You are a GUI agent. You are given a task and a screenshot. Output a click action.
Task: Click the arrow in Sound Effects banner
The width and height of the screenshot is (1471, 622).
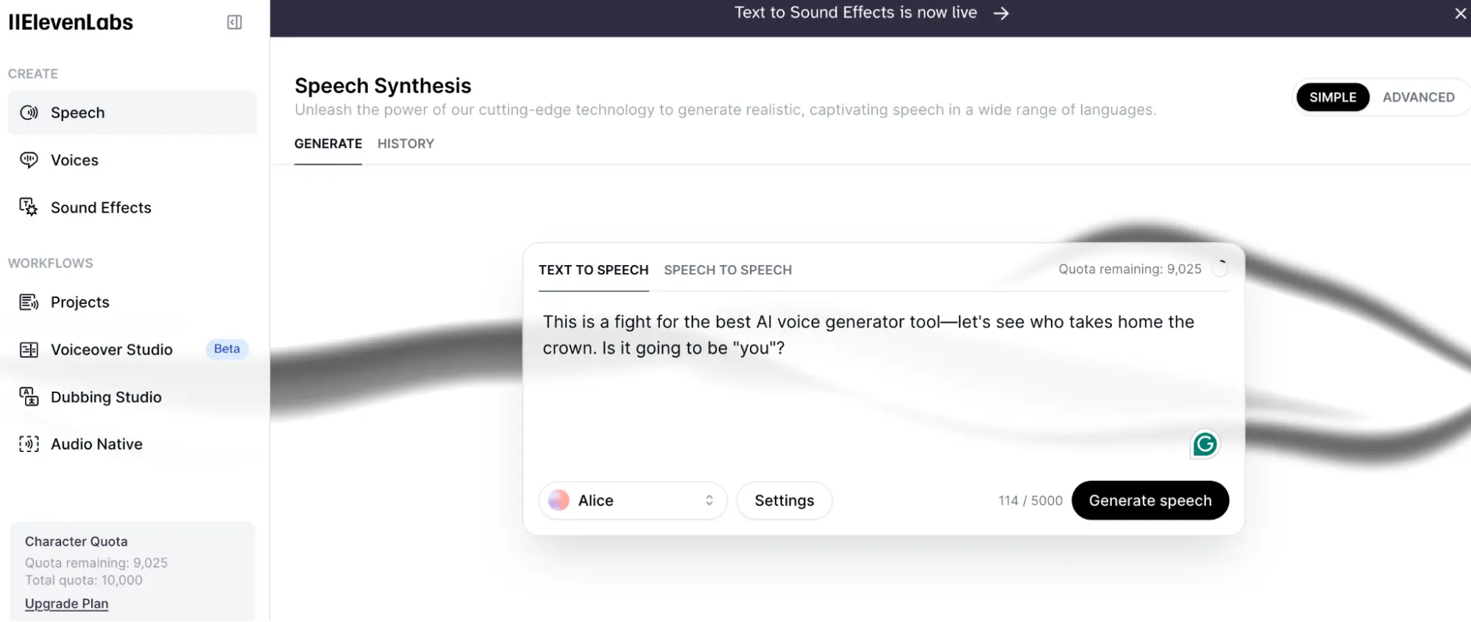coord(1001,13)
